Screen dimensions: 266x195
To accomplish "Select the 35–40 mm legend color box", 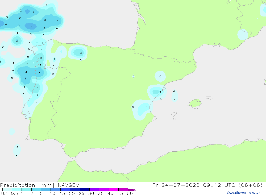I will click(104, 190).
